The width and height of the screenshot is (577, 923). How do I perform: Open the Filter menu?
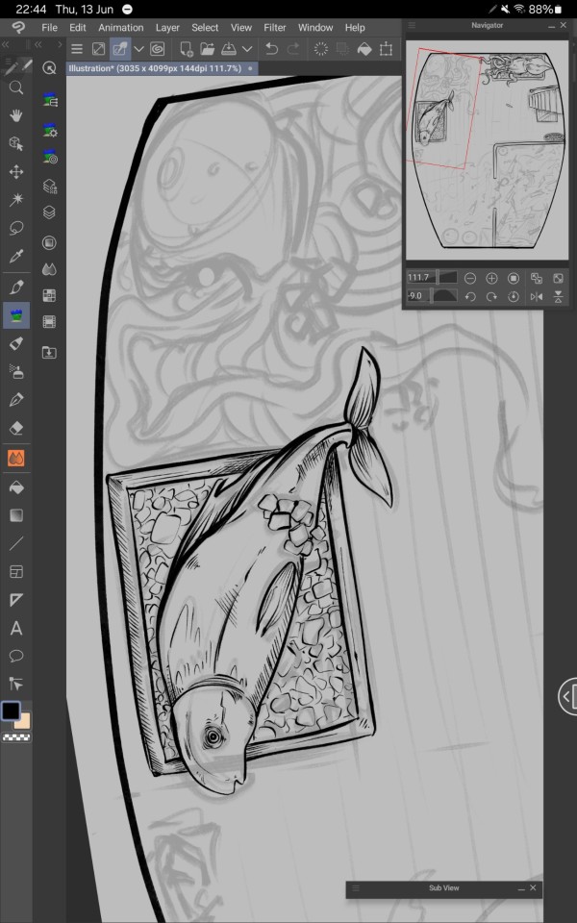point(275,28)
